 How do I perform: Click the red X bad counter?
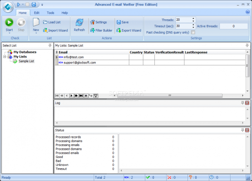tap(171, 177)
